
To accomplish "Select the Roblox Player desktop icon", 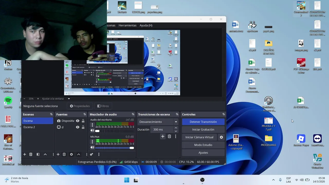I will click(x=301, y=141).
